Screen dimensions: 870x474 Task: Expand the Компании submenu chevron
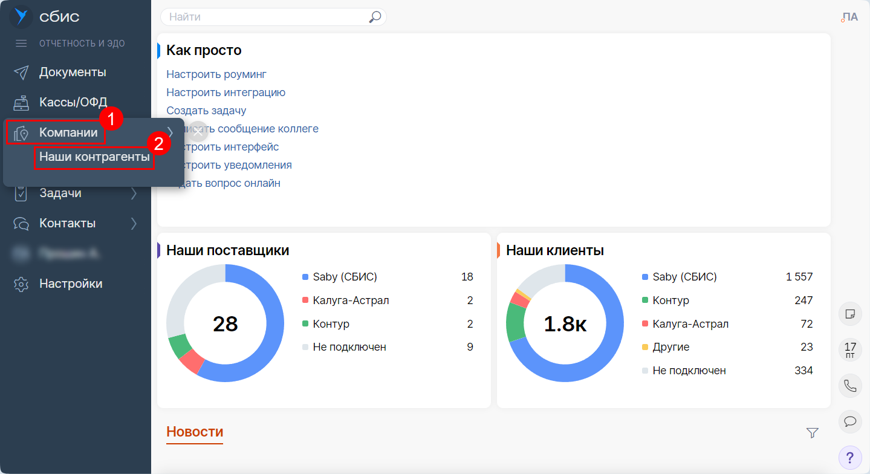click(170, 132)
